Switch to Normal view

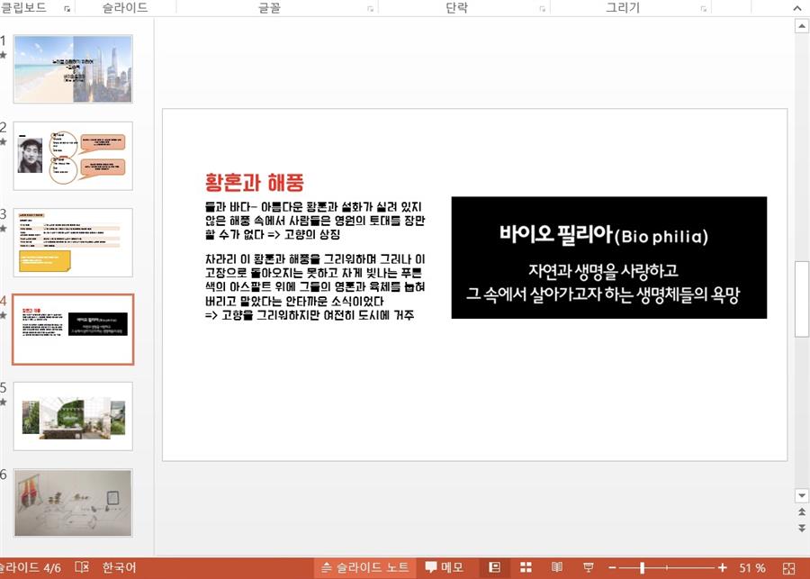(494, 567)
